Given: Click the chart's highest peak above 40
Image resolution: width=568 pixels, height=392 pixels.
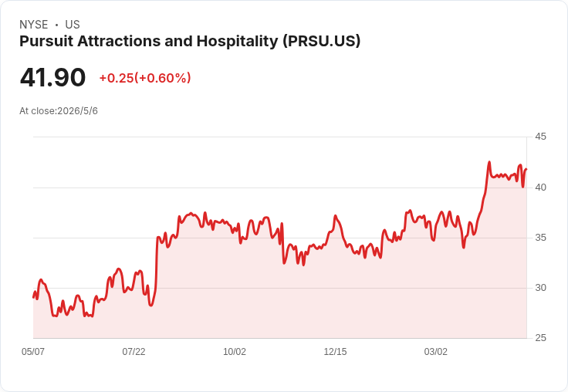Looking at the screenshot, I should [x=489, y=162].
